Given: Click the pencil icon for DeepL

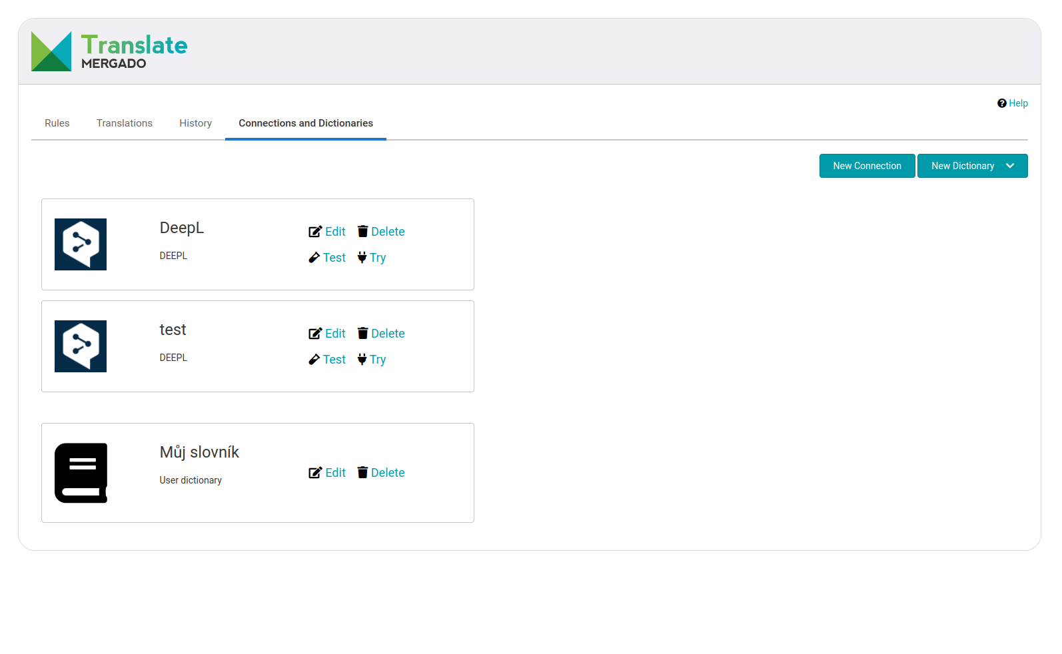Looking at the screenshot, I should 315,232.
